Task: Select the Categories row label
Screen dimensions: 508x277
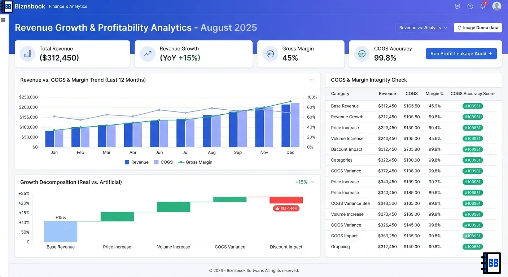Action: coord(342,160)
